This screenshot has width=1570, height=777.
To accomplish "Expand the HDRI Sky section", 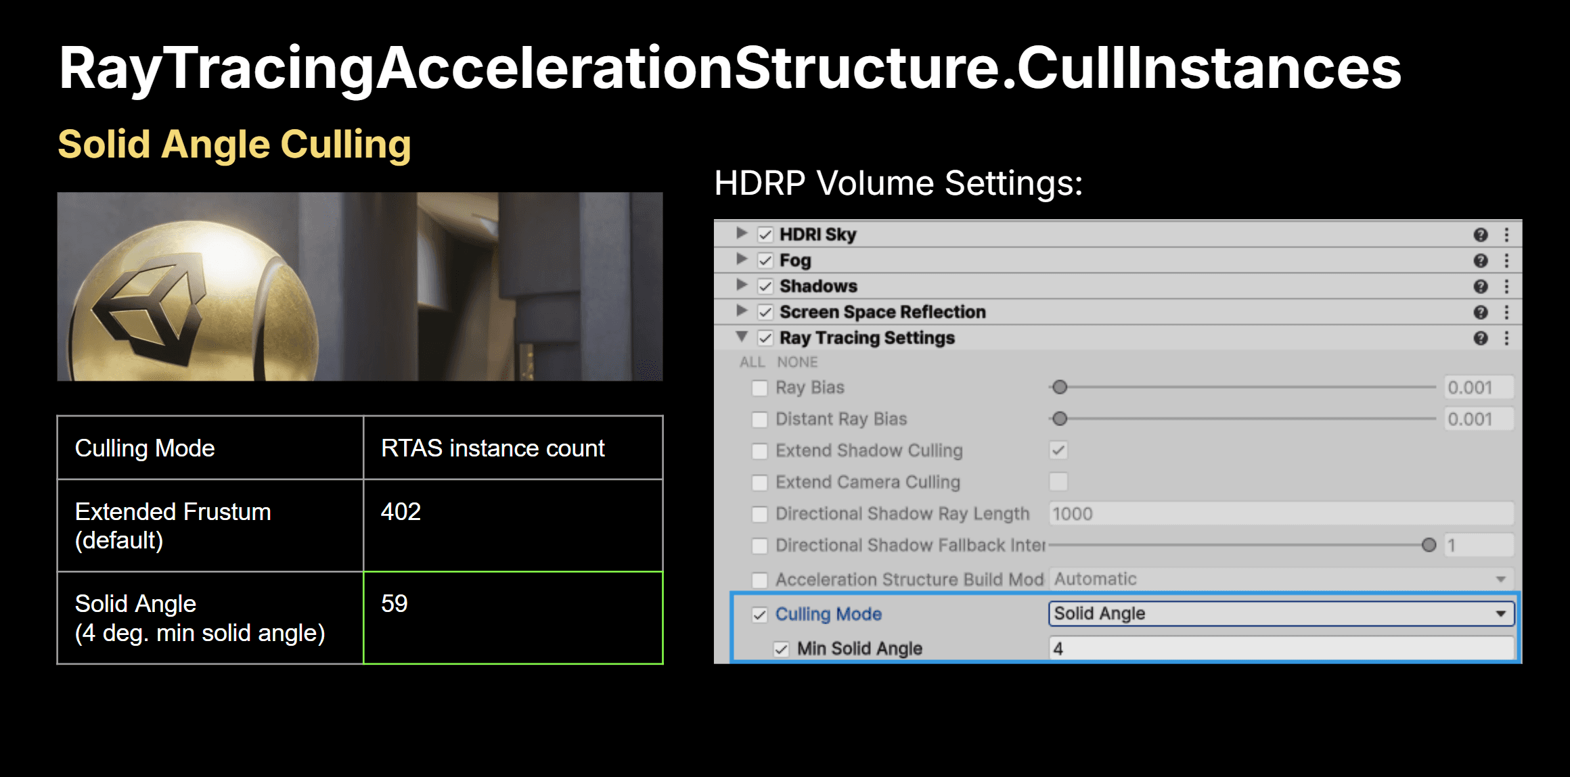I will tap(742, 234).
